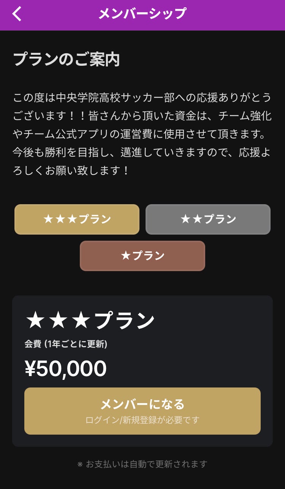
Task: Click the 会費 (1年ごとに更新) label
Action: pos(66,344)
